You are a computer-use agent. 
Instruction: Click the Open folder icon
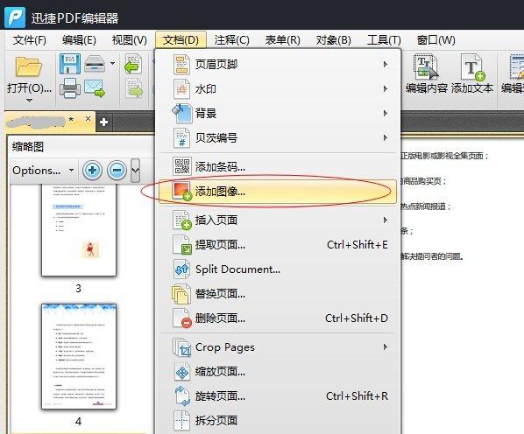(28, 66)
